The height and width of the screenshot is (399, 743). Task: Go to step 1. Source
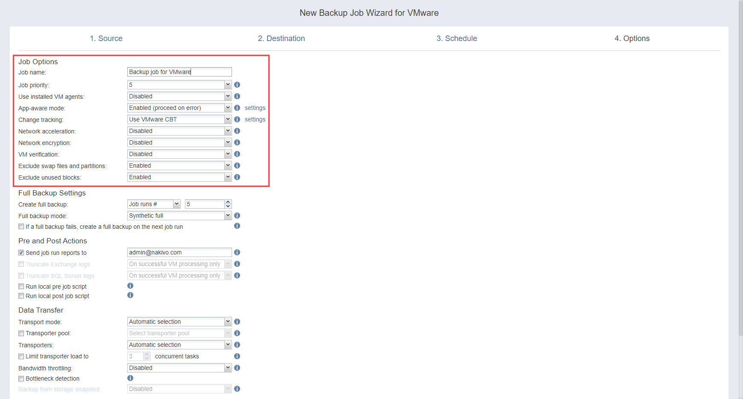click(x=106, y=38)
